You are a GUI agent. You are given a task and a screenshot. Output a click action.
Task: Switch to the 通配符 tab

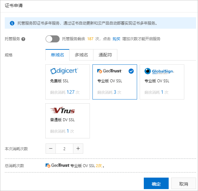[x=105, y=55]
